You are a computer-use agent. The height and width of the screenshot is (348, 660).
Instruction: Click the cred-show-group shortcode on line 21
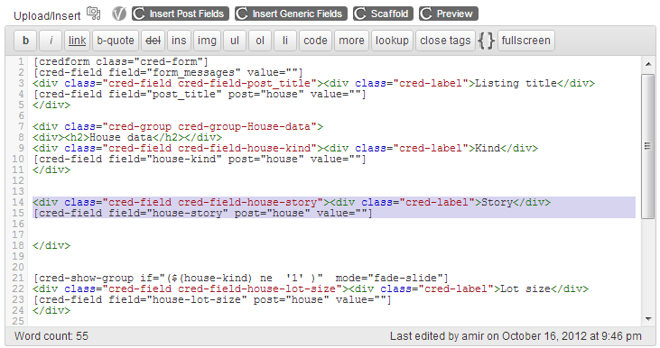pos(241,279)
